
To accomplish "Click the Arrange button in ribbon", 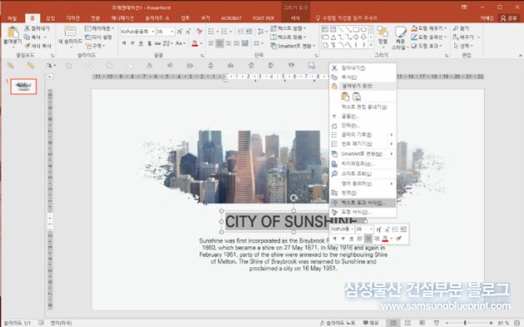I will coord(383,36).
